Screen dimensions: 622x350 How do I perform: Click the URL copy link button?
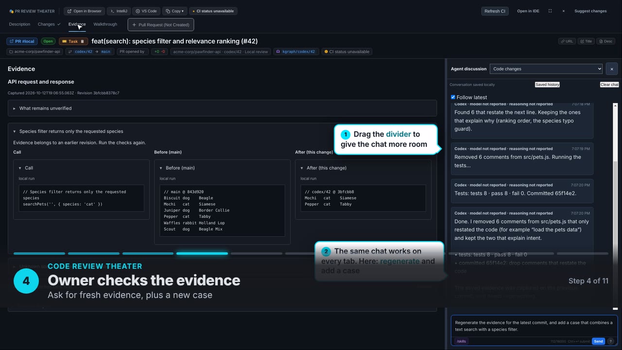567,41
